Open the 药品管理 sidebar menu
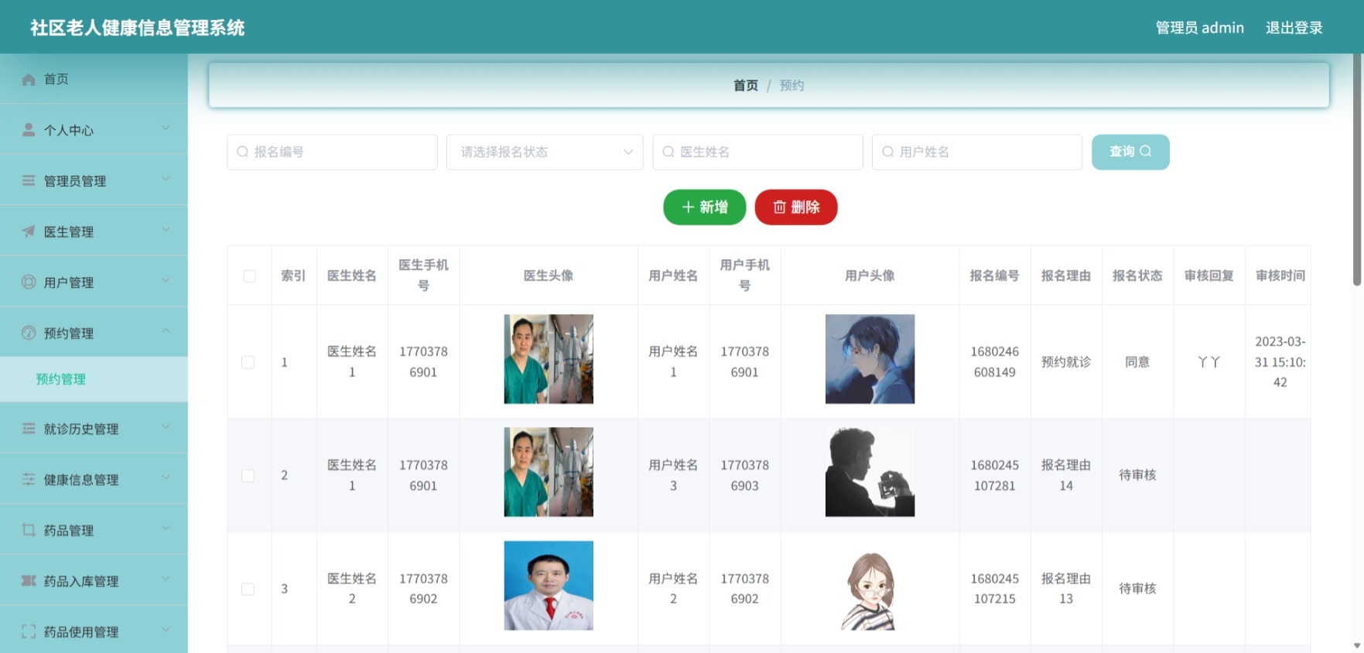The image size is (1364, 653). pyautogui.click(x=94, y=530)
